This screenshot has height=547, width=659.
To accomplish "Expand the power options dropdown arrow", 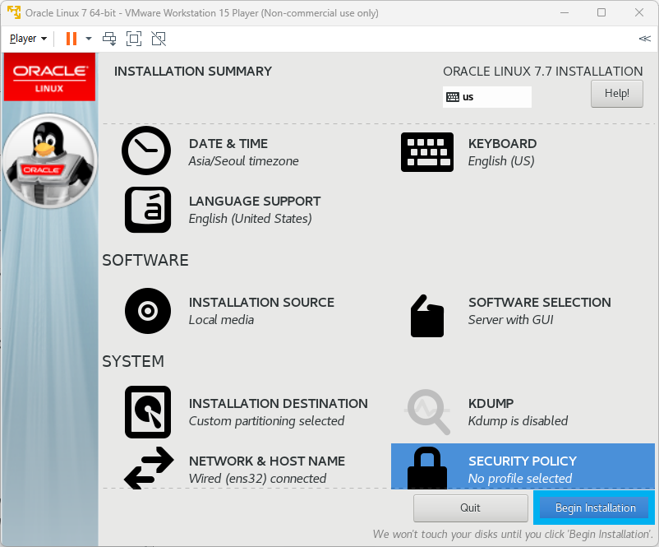I will 88,39.
